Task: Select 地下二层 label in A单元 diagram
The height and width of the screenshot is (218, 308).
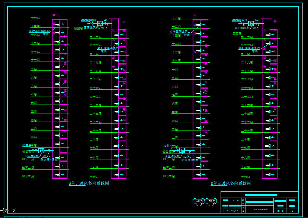Action: (28, 168)
